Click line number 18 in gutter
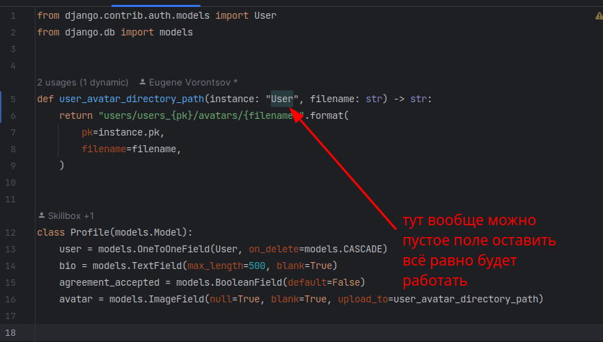The height and width of the screenshot is (342, 603). [10, 333]
